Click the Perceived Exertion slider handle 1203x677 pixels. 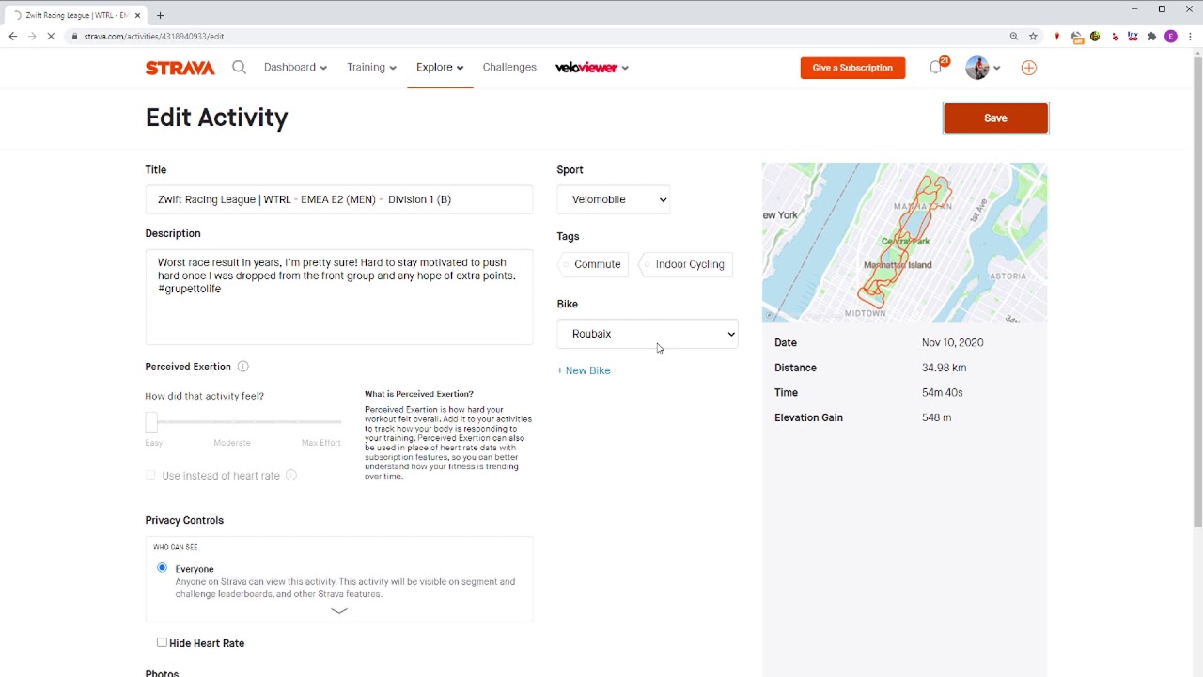coord(151,421)
